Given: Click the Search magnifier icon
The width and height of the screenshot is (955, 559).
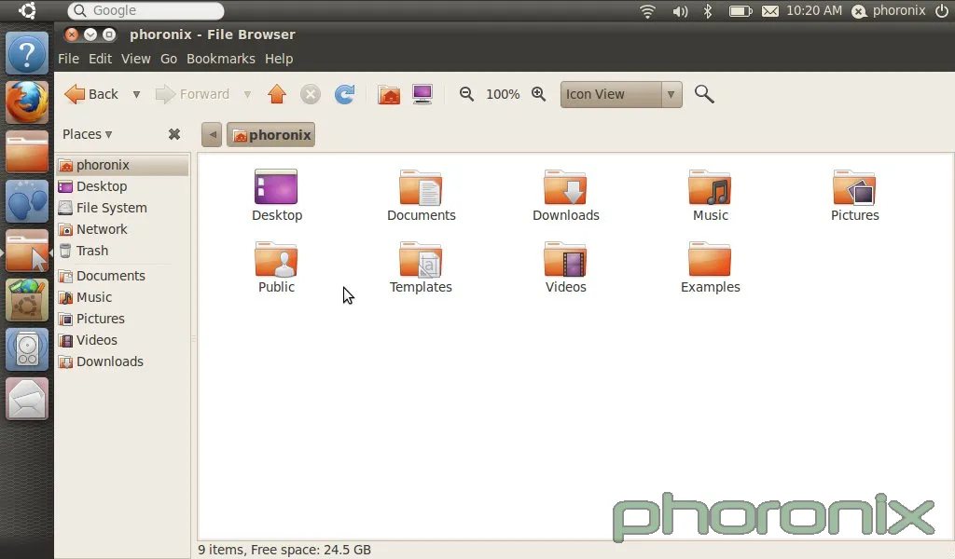Looking at the screenshot, I should 704,94.
